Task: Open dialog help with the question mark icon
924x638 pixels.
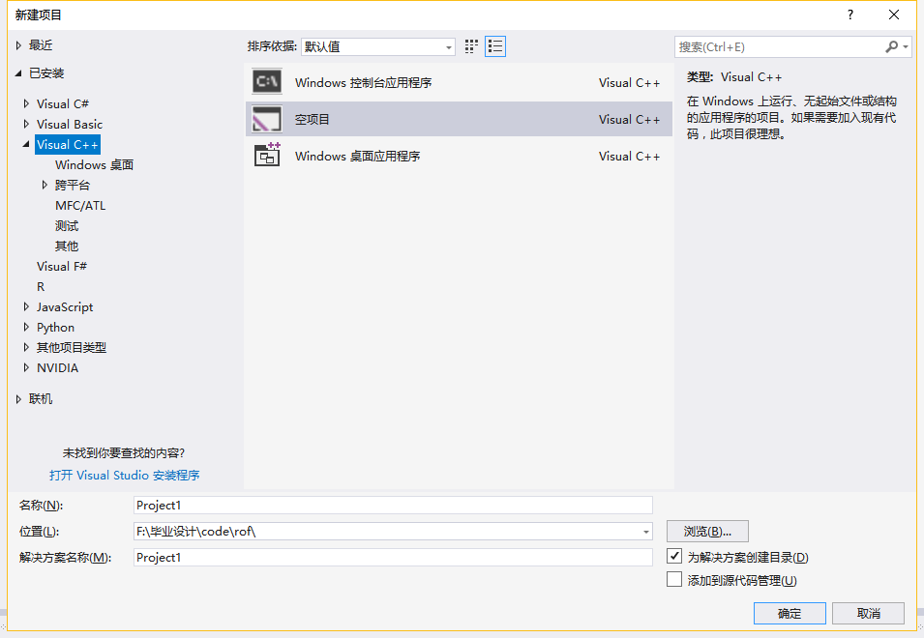Action: click(x=849, y=14)
